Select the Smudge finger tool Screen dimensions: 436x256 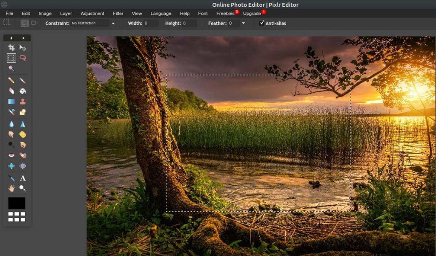(x=11, y=134)
